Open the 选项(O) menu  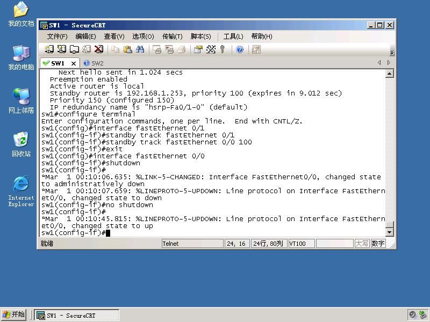pos(143,36)
